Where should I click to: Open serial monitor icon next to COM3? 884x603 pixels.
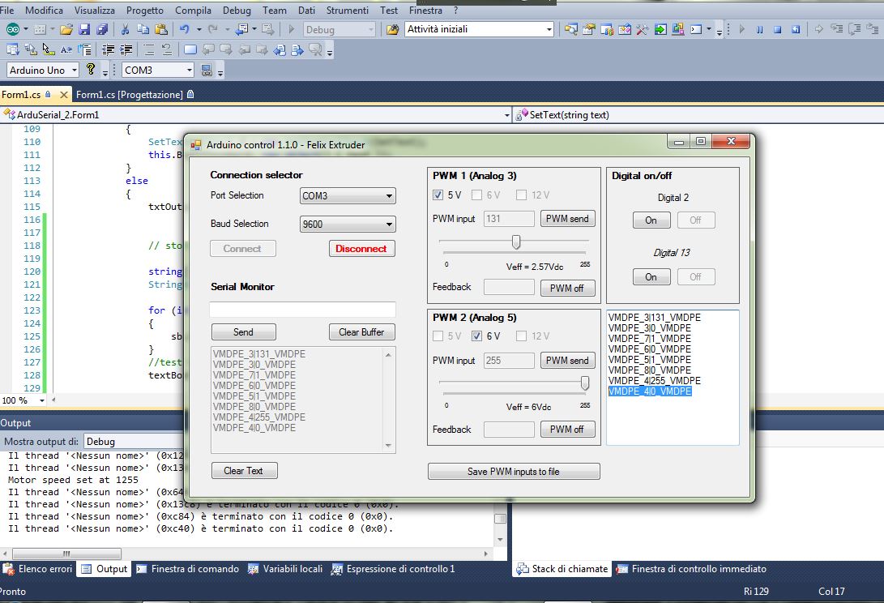(207, 70)
